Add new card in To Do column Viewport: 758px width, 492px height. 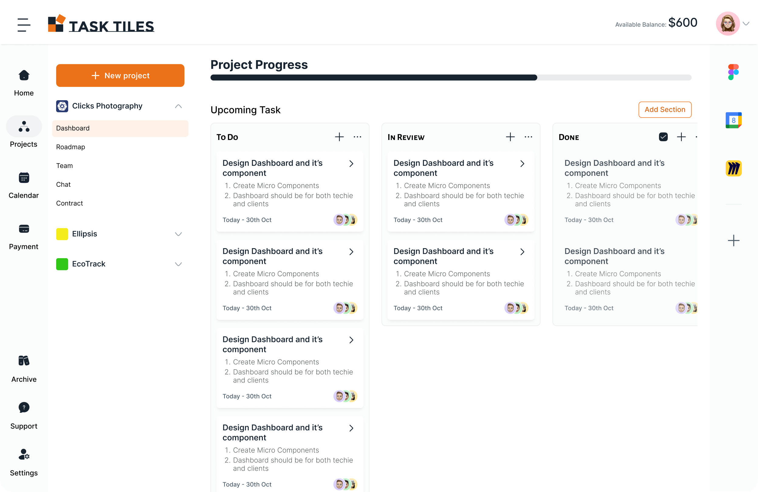(339, 137)
